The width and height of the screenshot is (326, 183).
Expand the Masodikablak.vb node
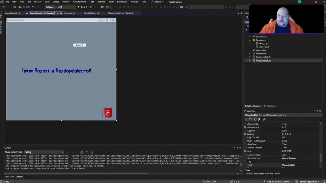point(249,60)
